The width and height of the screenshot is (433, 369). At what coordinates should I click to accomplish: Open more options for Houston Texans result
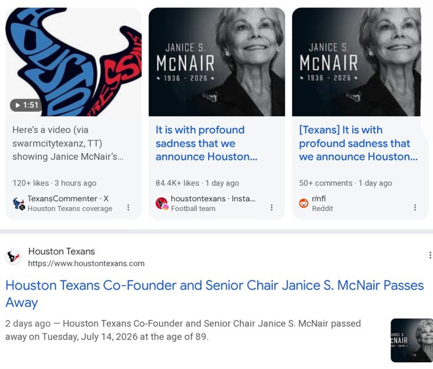(430, 255)
